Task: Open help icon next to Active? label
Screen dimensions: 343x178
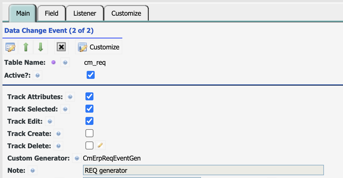Action: coord(37,75)
